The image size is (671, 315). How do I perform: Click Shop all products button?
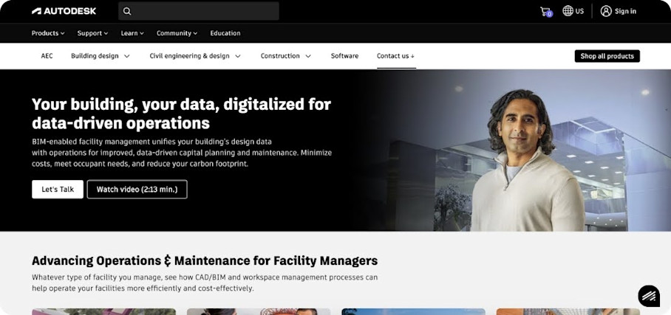607,56
